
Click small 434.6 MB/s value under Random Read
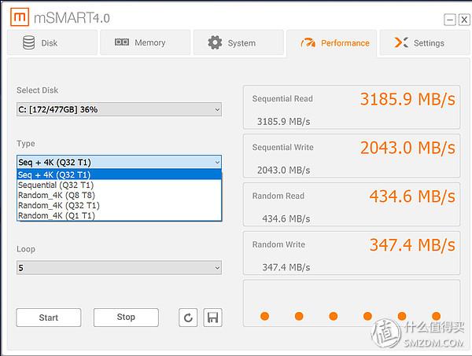tap(286, 218)
